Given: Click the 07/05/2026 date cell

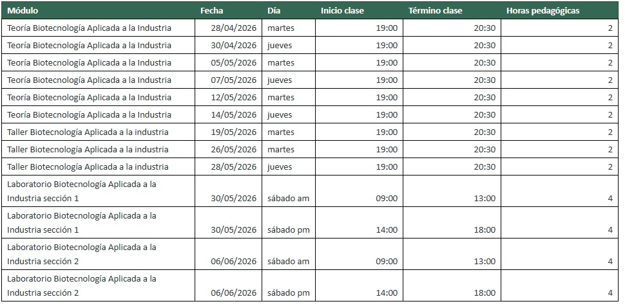Looking at the screenshot, I should coord(233,80).
